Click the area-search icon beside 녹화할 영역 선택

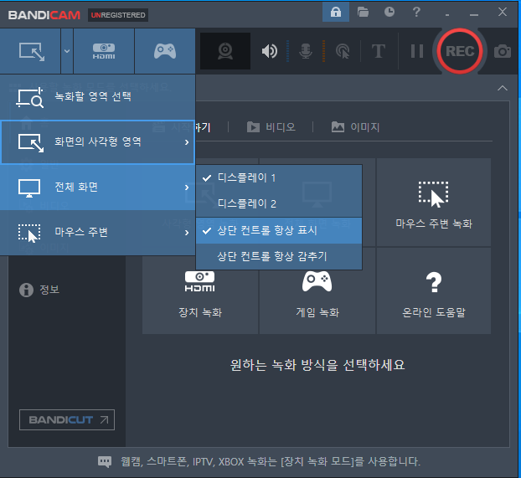[x=30, y=97]
